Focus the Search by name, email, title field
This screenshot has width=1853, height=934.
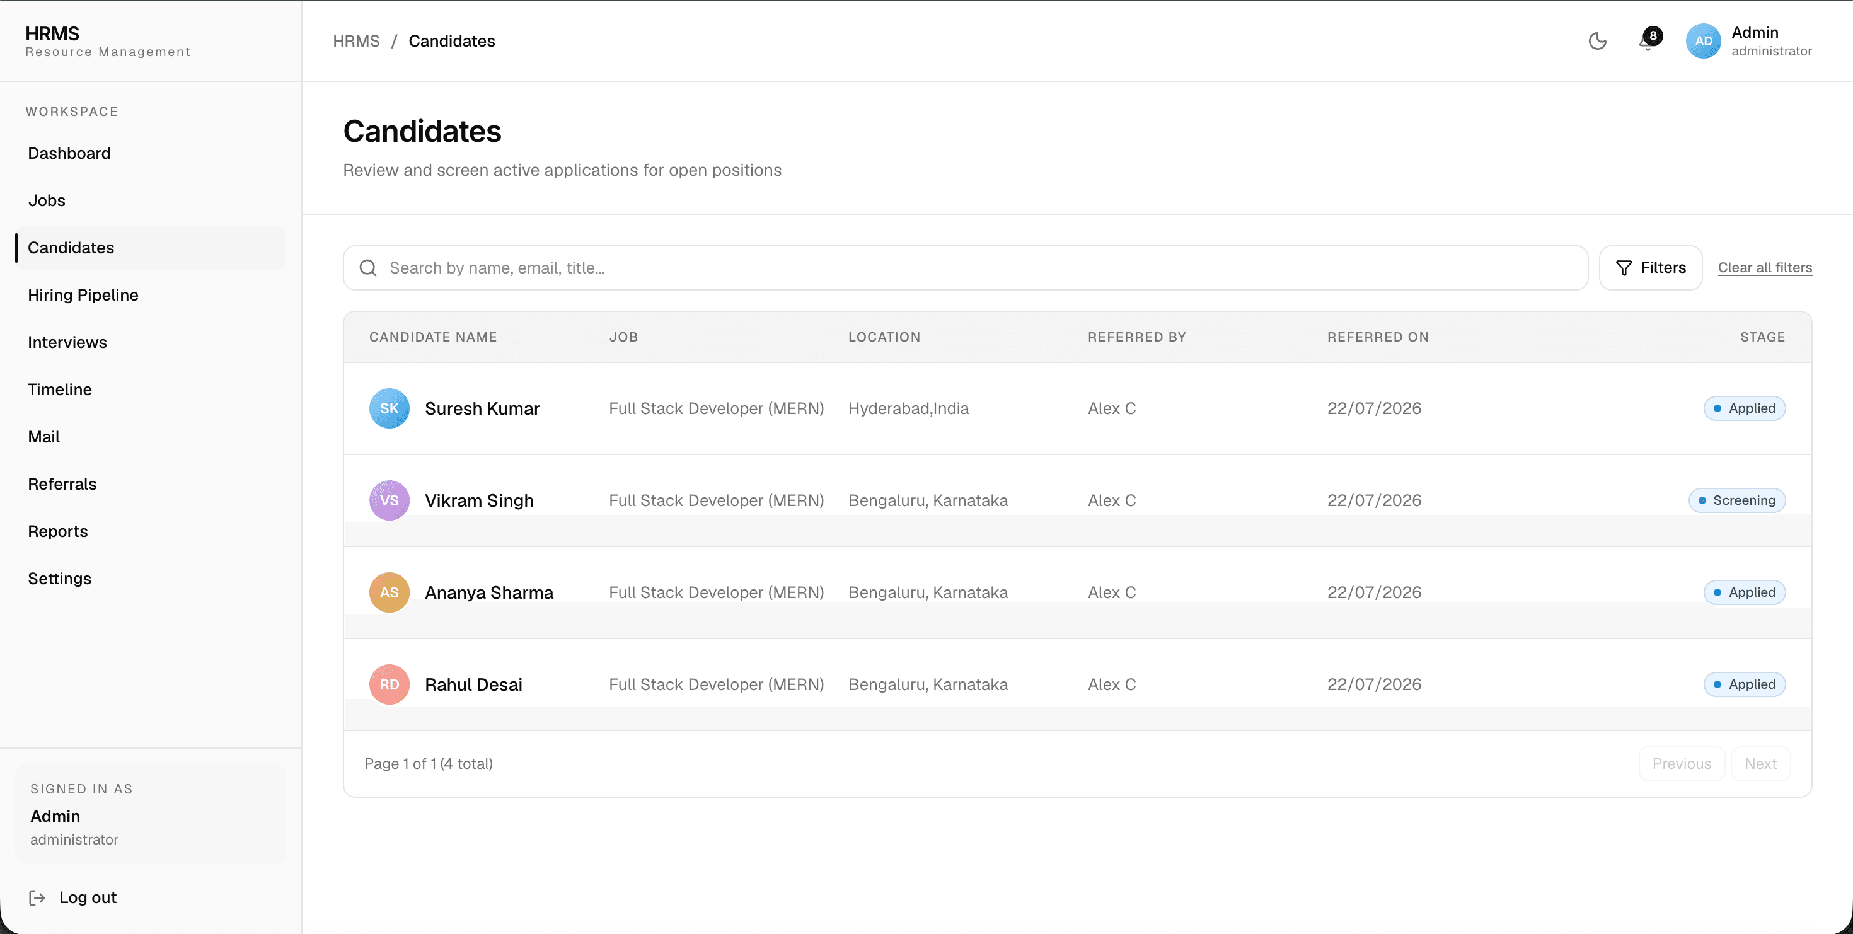pyautogui.click(x=966, y=268)
